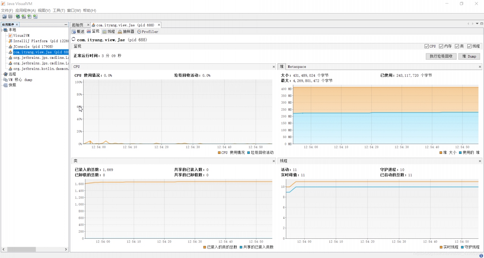Uncheck the CPU checkbox
This screenshot has width=484, height=258.
(x=427, y=46)
